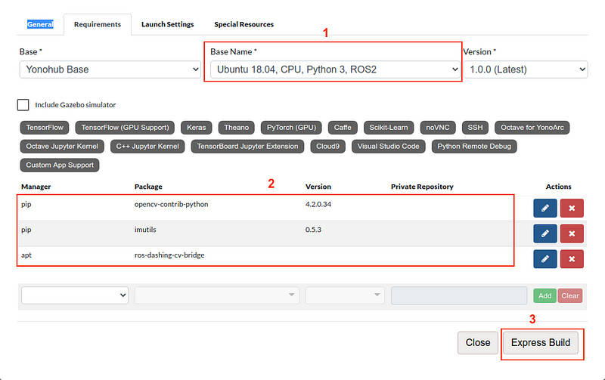Image resolution: width=605 pixels, height=380 pixels.
Task: Select the Cloud9 tag
Action: tap(327, 147)
